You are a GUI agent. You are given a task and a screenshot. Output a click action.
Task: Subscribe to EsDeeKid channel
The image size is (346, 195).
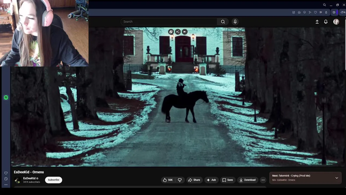tap(54, 180)
